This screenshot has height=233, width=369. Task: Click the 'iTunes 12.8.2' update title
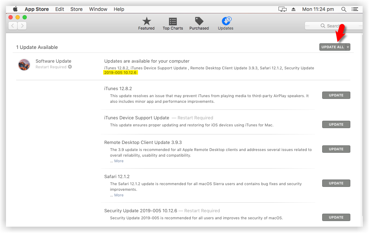point(118,89)
